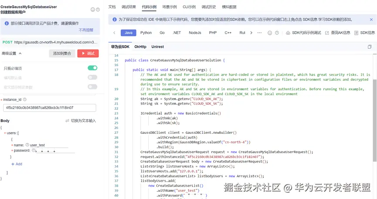377x199 pixels.
Task: Close the blue SDK dependency notice banner
Action: tap(371, 20)
